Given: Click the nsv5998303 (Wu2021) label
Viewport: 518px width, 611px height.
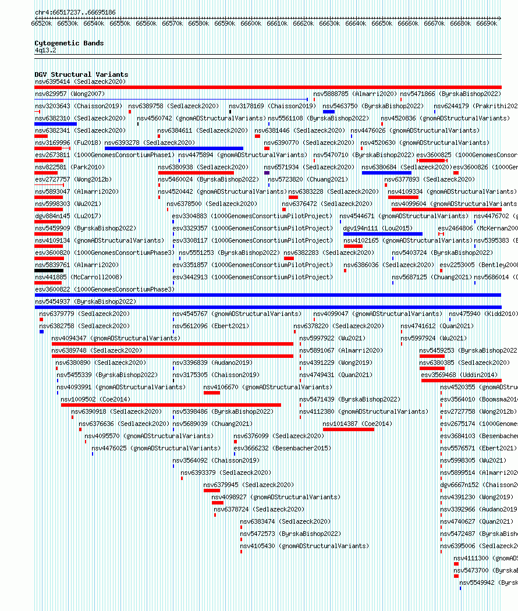Looking at the screenshot, I should tap(68, 204).
